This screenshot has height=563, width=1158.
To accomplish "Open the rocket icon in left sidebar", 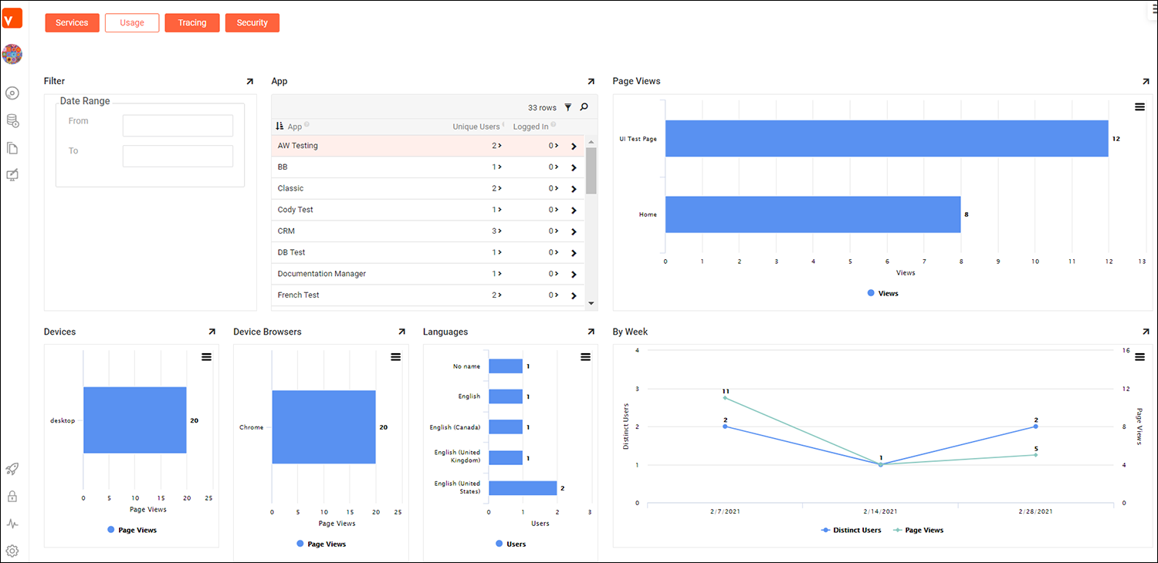I will point(12,469).
